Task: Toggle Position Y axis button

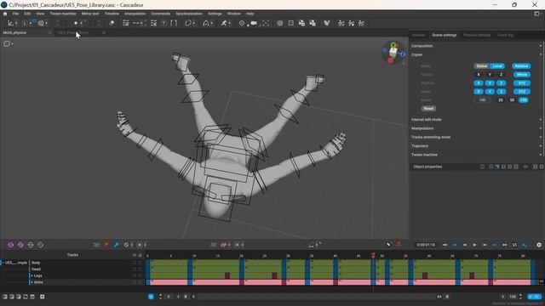Action: pyautogui.click(x=490, y=83)
